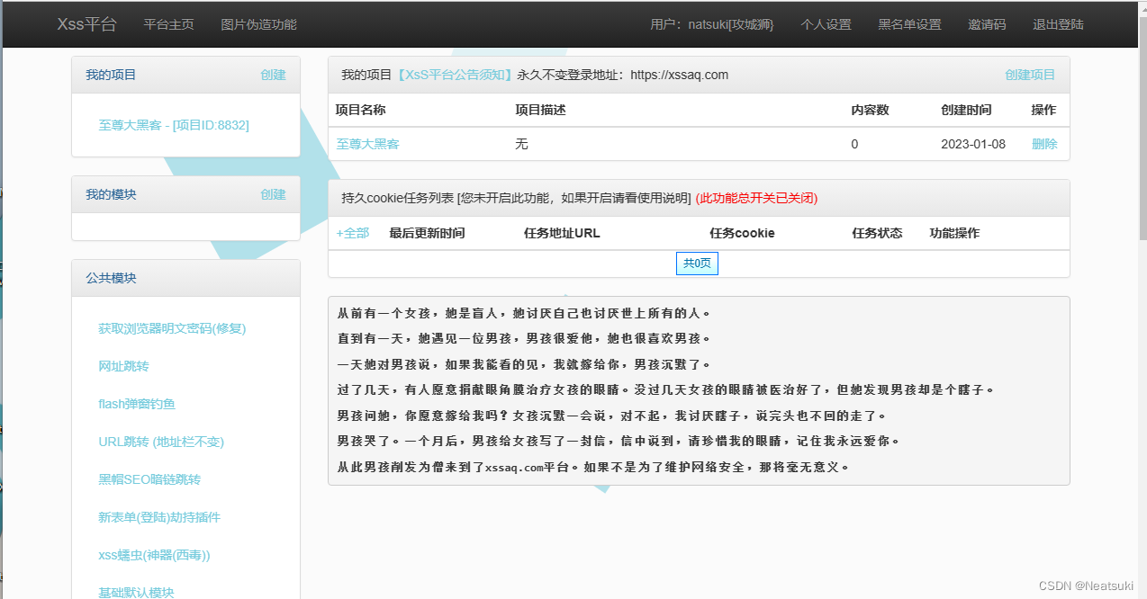1147x599 pixels.
Task: Open the 邀请码 nav item
Action: 987,24
